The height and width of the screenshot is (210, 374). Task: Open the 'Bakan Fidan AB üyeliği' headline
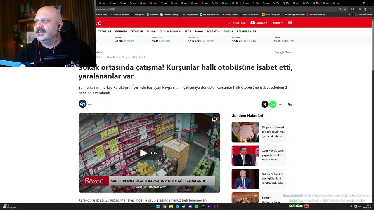pyautogui.click(x=272, y=178)
